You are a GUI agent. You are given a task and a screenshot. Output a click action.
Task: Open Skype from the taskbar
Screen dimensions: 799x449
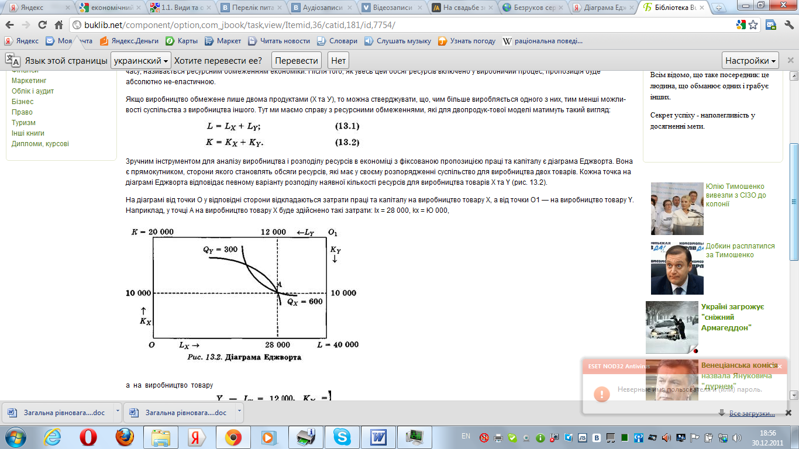click(x=342, y=437)
